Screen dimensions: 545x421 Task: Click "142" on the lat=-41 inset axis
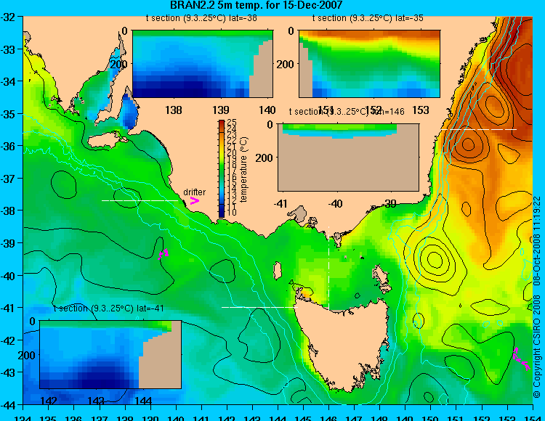pyautogui.click(x=49, y=401)
